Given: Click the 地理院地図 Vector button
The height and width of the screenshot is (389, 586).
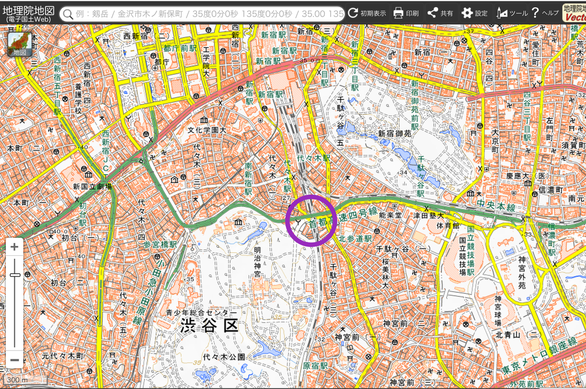Looking at the screenshot, I should (574, 13).
